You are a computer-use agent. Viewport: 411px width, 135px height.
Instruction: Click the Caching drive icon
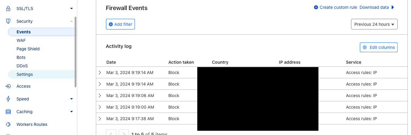[x=8, y=112]
